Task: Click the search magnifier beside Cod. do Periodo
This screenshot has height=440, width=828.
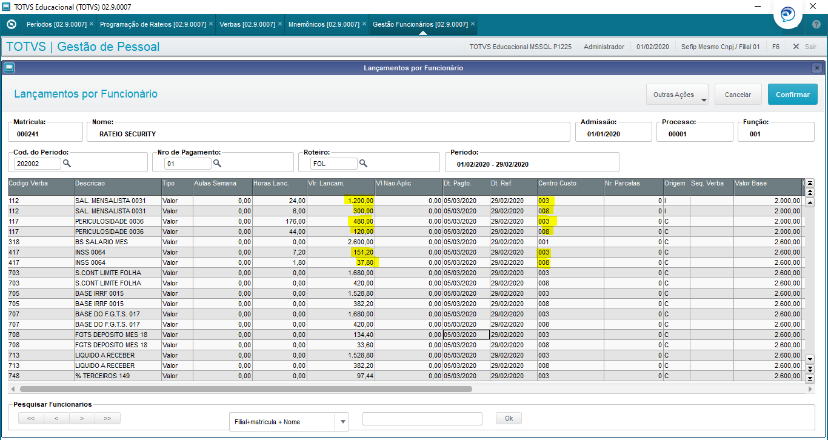Action: point(67,164)
